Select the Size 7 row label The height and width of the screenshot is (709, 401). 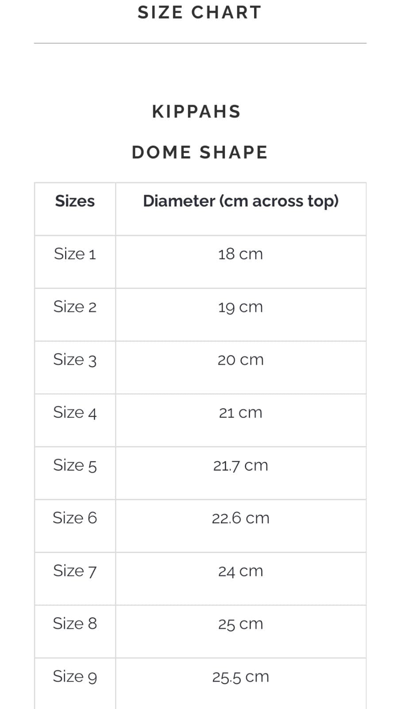pyautogui.click(x=75, y=571)
